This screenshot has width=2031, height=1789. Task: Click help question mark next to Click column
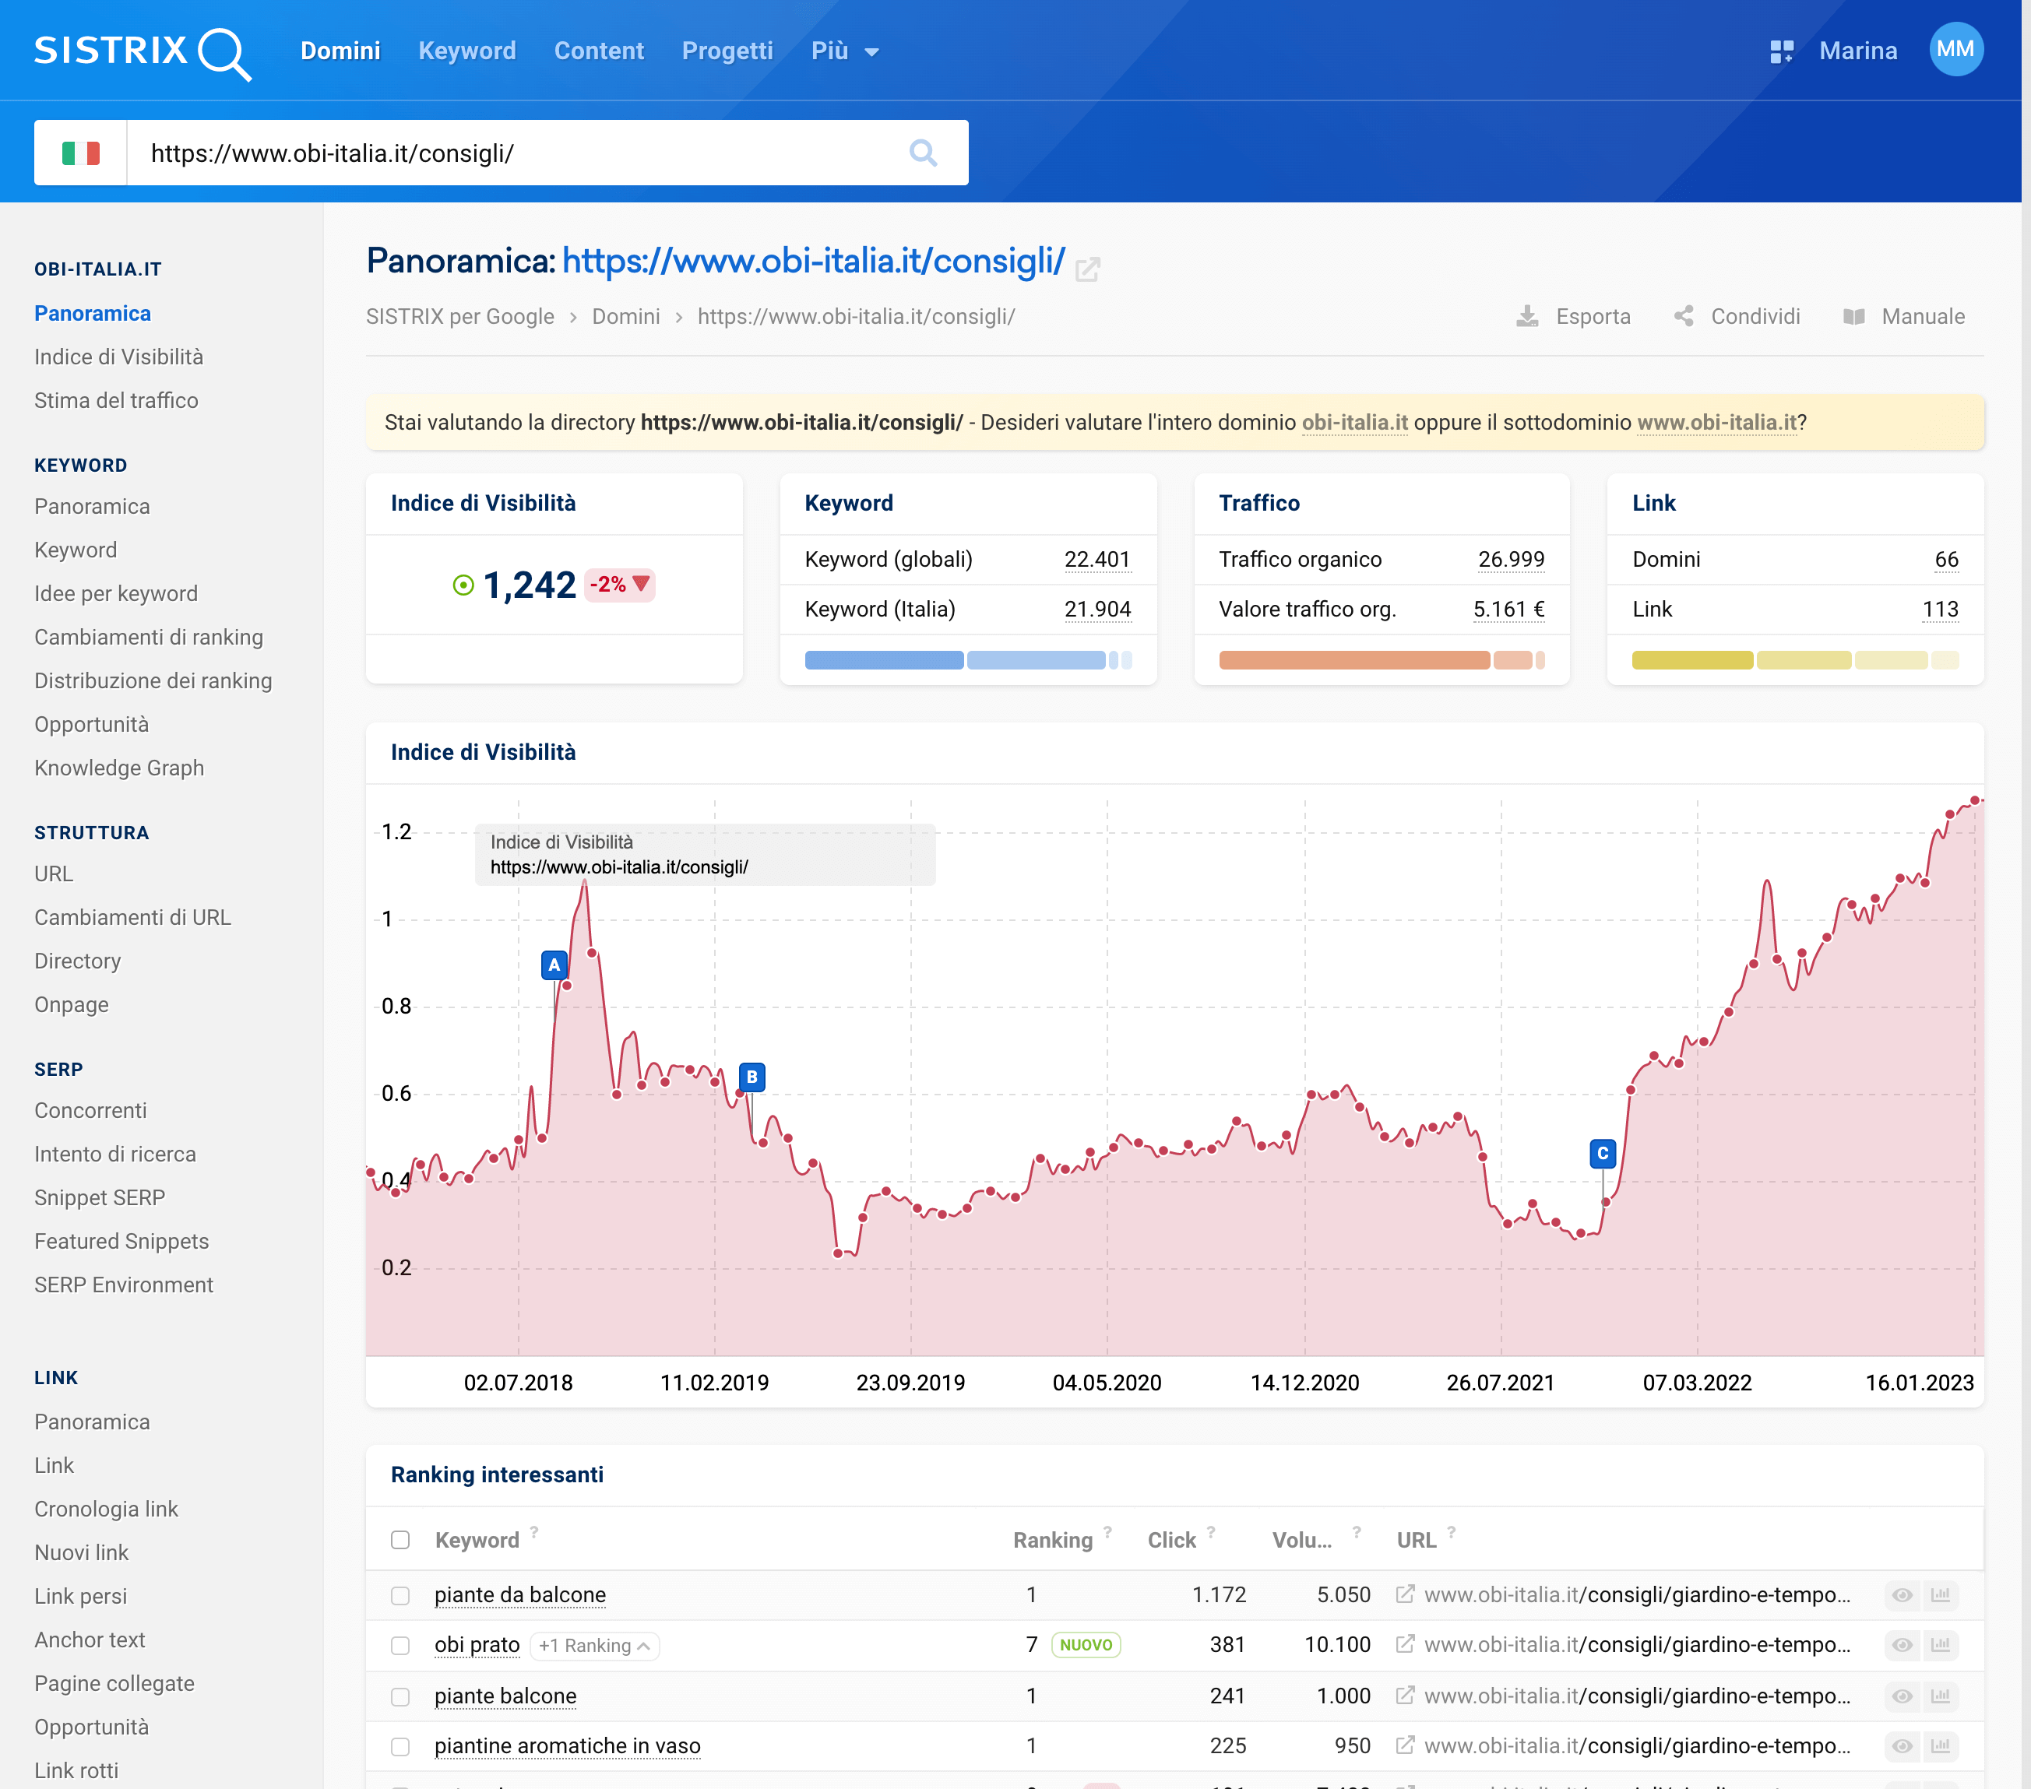(x=1211, y=1532)
